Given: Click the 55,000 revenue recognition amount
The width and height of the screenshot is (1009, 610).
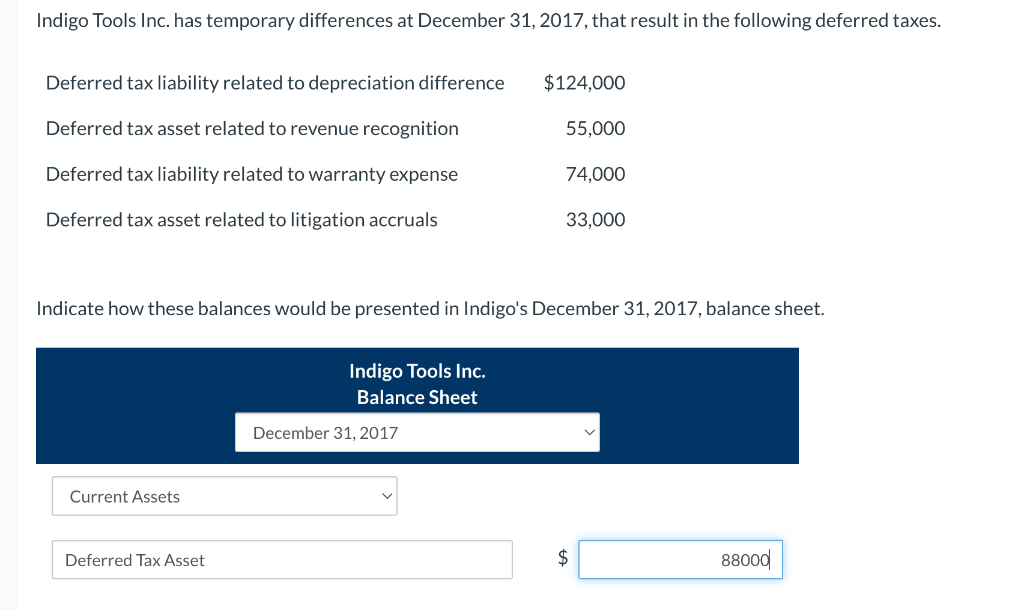Looking at the screenshot, I should [x=595, y=128].
